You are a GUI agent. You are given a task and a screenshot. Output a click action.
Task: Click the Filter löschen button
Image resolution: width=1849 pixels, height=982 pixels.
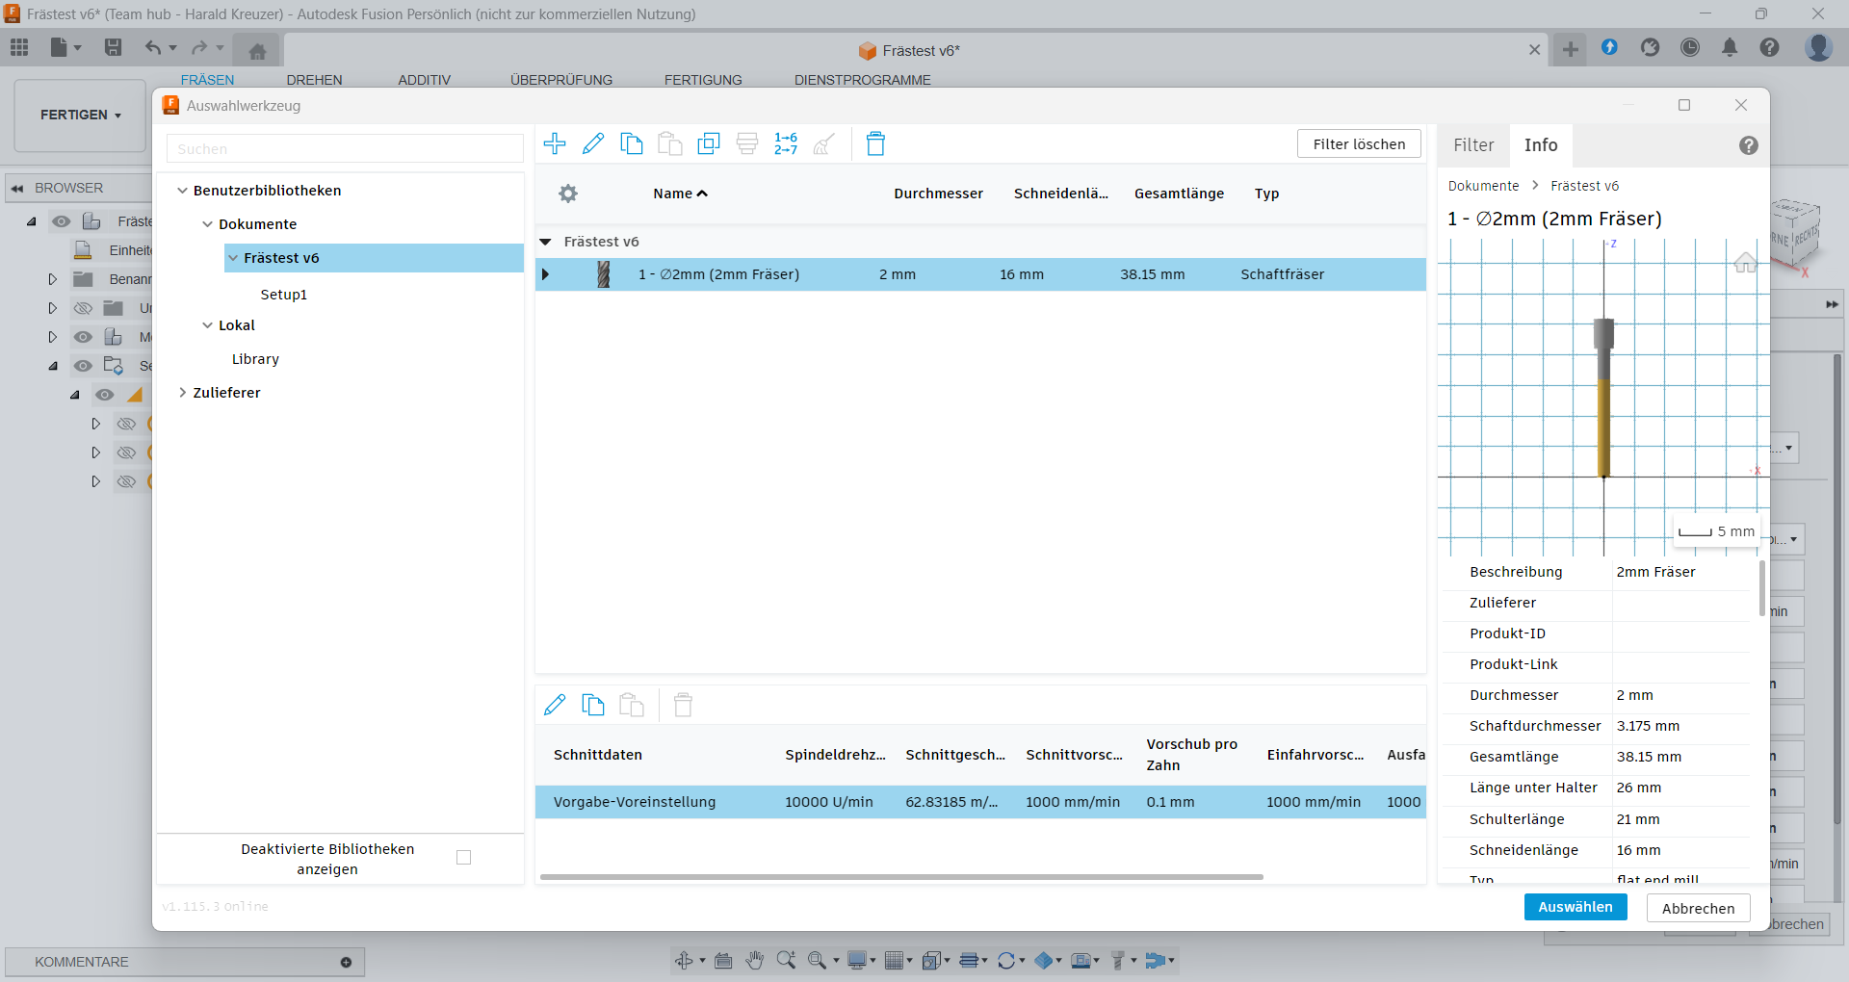(1359, 144)
